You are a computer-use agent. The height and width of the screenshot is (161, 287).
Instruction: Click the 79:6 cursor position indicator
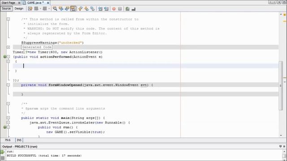(8, 140)
